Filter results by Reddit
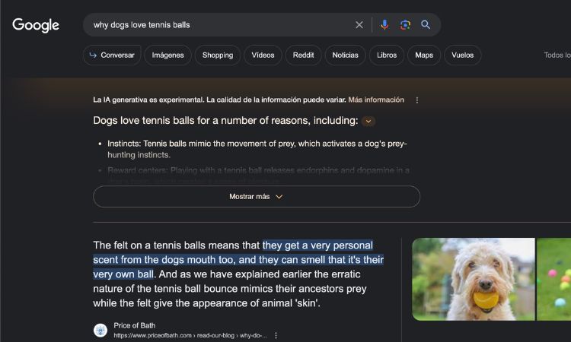This screenshot has height=342, width=571. coord(303,55)
